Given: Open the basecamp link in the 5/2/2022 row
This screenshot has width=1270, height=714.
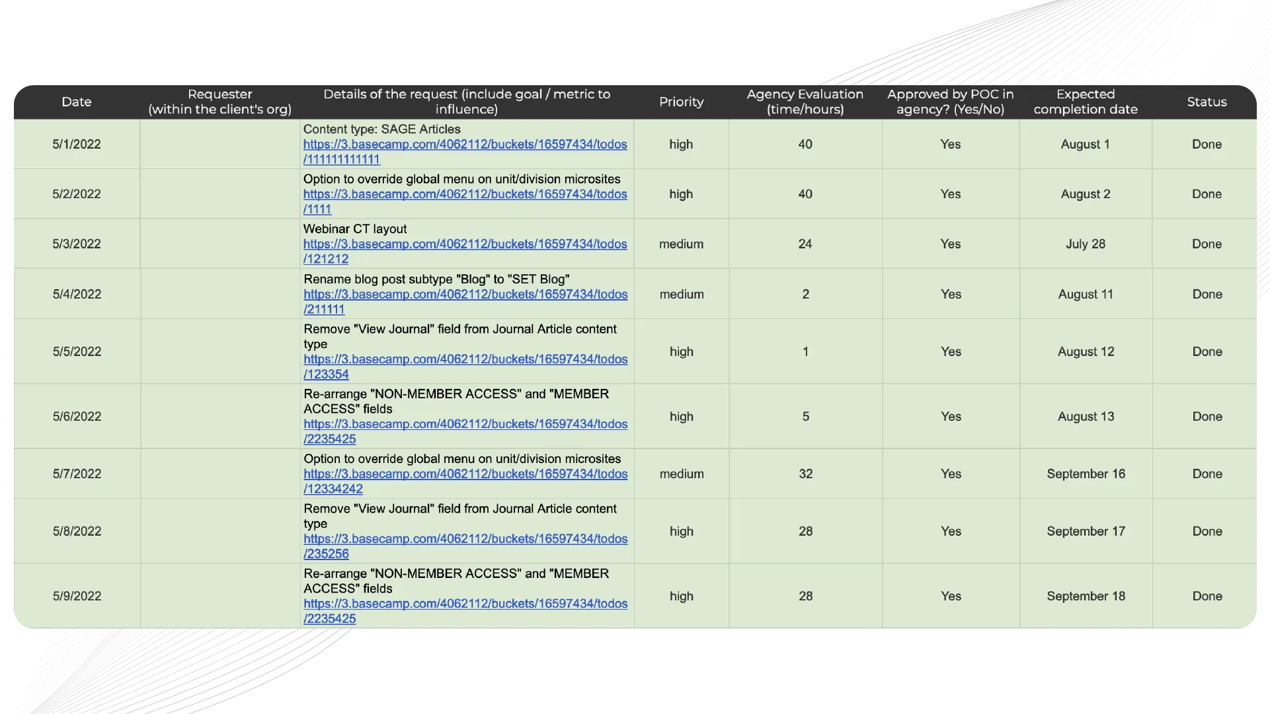Looking at the screenshot, I should pyautogui.click(x=465, y=201).
